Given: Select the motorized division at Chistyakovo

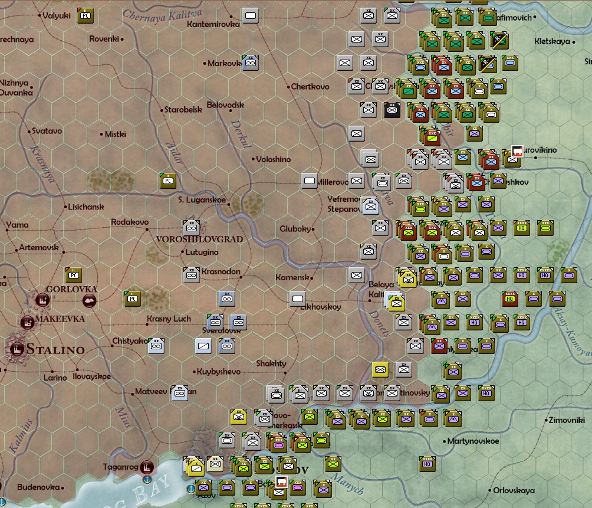Looking at the screenshot, I should pyautogui.click(x=156, y=346).
